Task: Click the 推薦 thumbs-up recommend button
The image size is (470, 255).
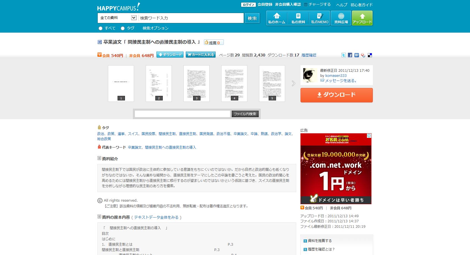Action: 214,43
